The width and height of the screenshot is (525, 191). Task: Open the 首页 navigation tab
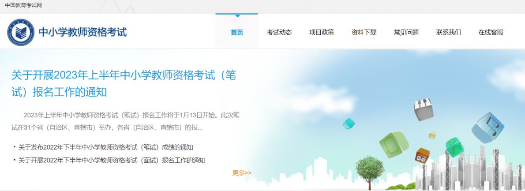(x=237, y=33)
